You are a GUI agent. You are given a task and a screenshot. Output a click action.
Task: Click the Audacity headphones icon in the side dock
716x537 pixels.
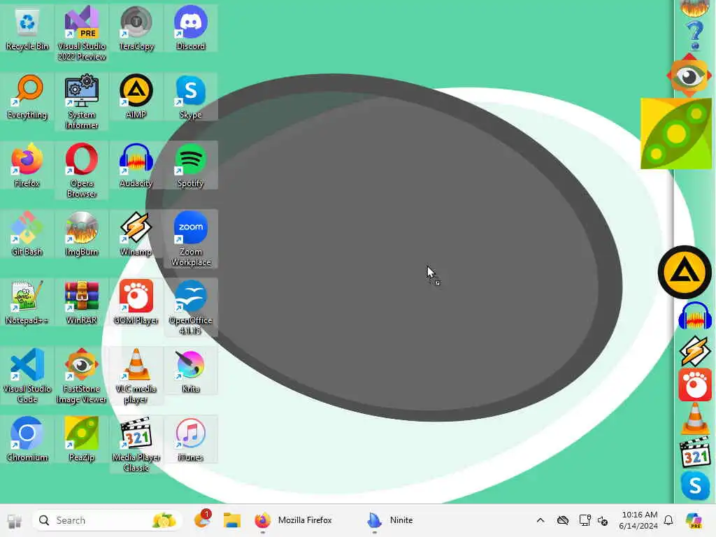click(694, 316)
